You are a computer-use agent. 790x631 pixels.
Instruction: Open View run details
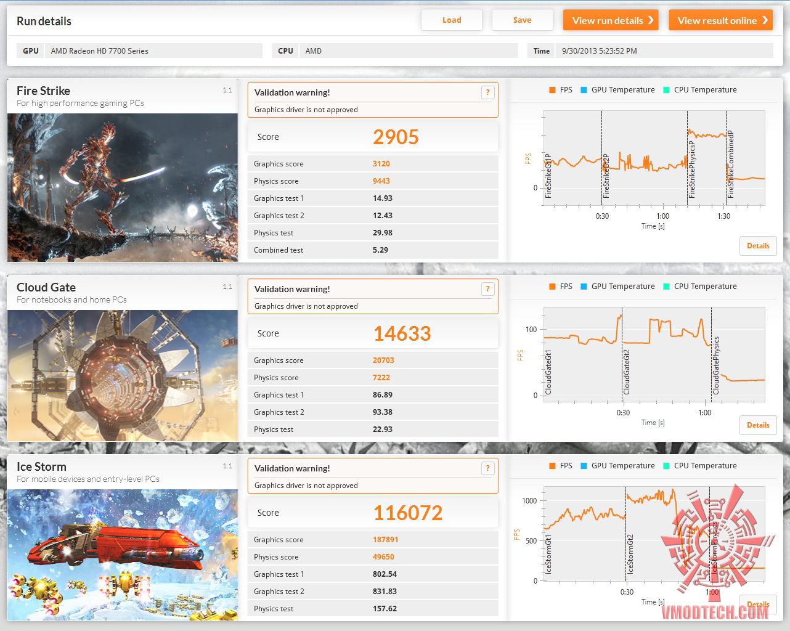(x=611, y=20)
